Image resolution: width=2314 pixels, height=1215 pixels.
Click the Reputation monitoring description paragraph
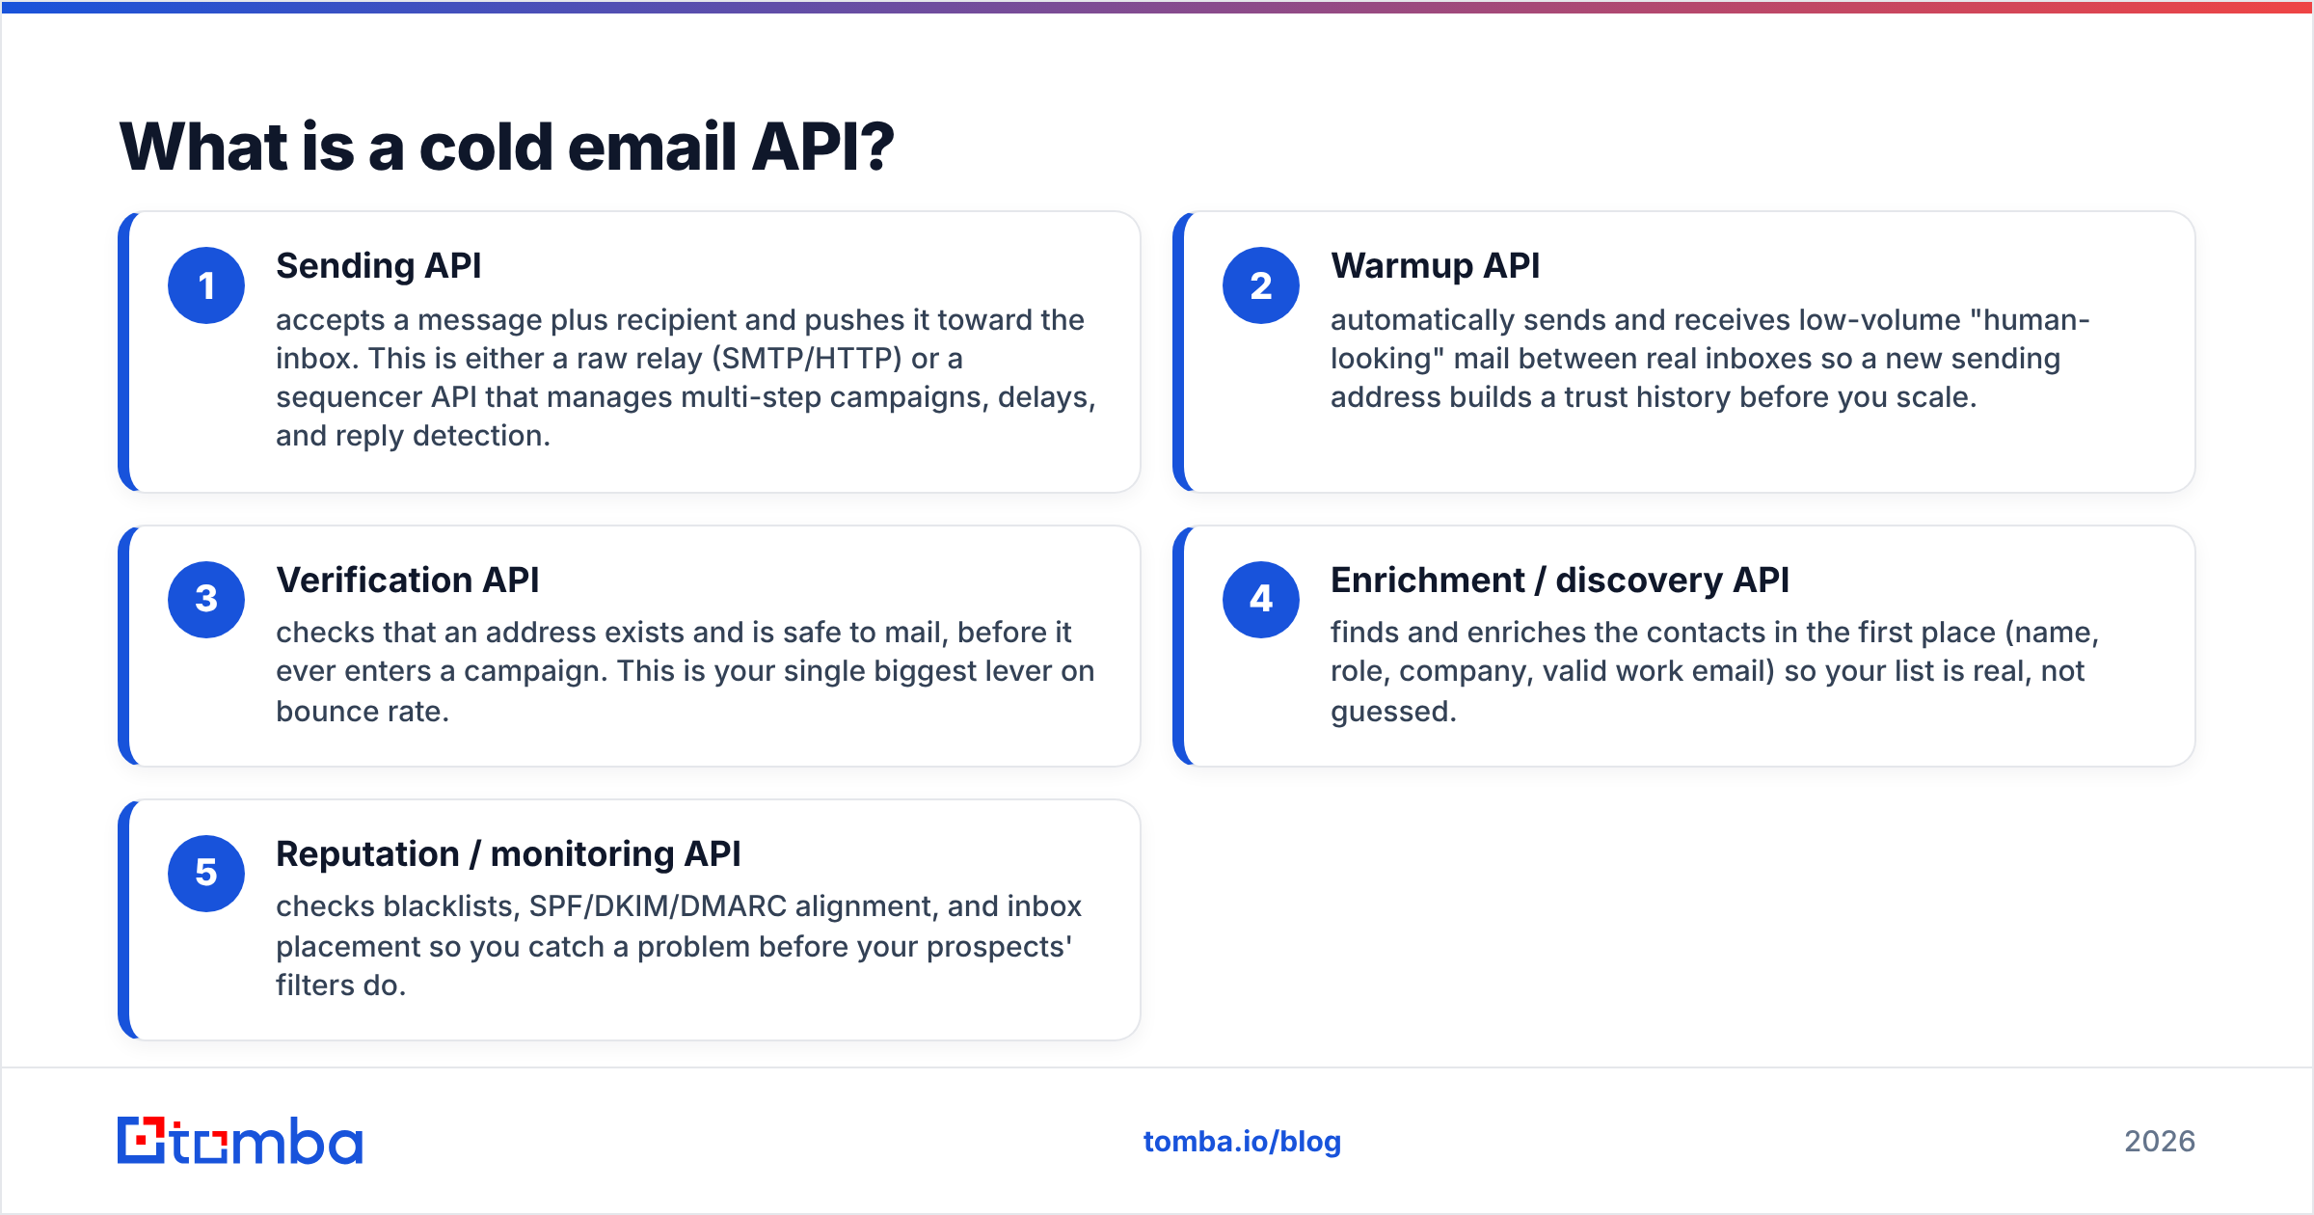[x=679, y=945]
